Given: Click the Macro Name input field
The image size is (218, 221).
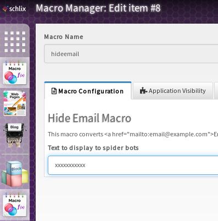Looking at the screenshot, I should coord(131,54).
